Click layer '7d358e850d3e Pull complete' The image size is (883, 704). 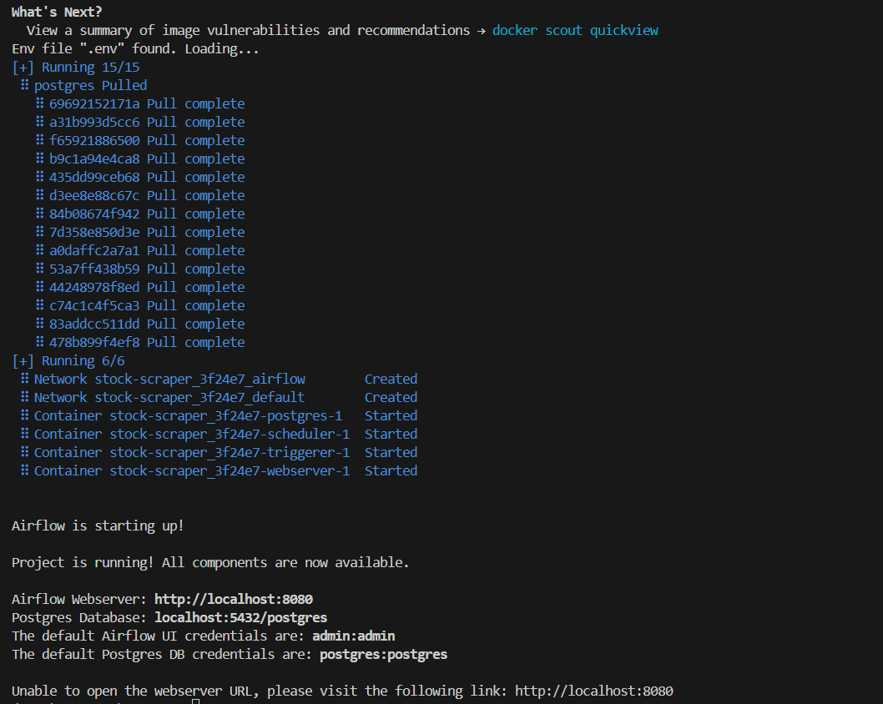[140, 233]
